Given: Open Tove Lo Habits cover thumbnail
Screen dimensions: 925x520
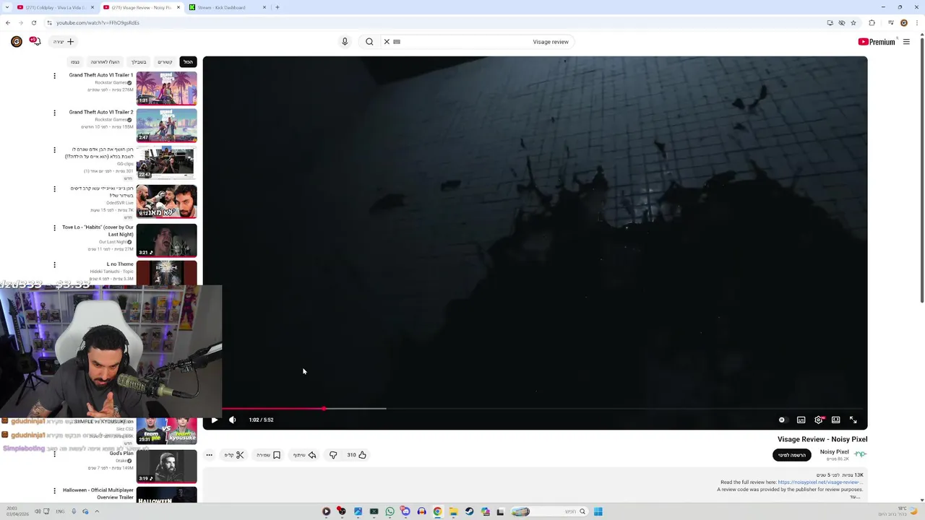Looking at the screenshot, I should pos(166,240).
